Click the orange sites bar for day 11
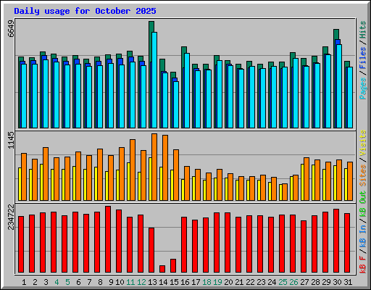371x290 pixels. [x=133, y=170]
